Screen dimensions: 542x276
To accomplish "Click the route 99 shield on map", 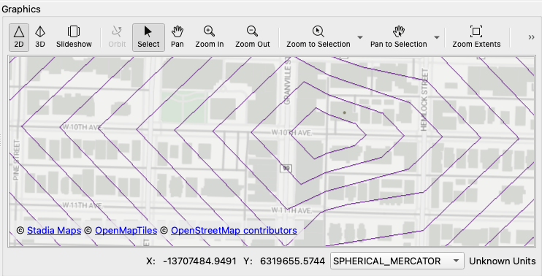I will pyautogui.click(x=286, y=168).
